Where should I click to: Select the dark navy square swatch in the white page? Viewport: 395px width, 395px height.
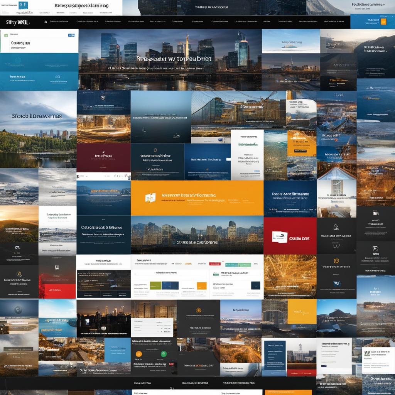(x=256, y=285)
